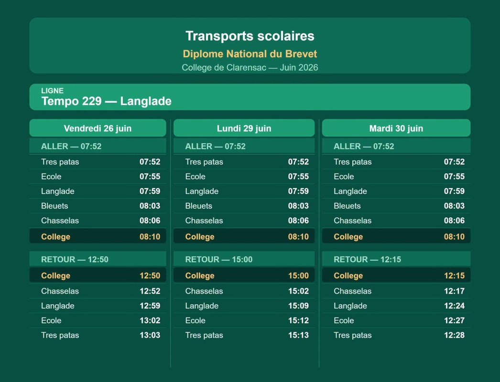500x382 pixels.
Task: Click the Tempo 229 — Langlade line banner
Action: (250, 97)
